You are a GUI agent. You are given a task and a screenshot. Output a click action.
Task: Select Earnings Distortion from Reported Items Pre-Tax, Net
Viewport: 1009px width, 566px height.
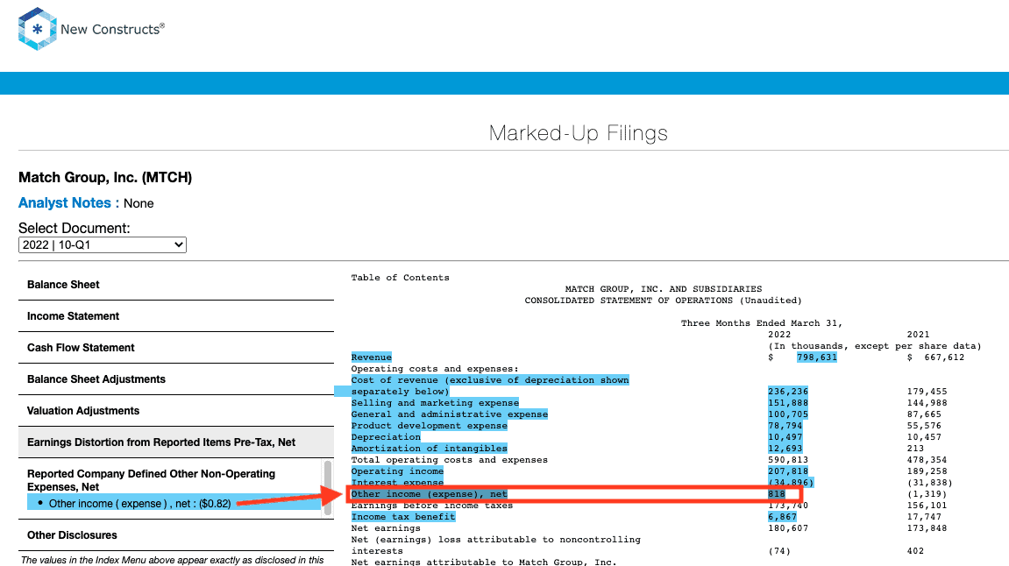pyautogui.click(x=175, y=442)
